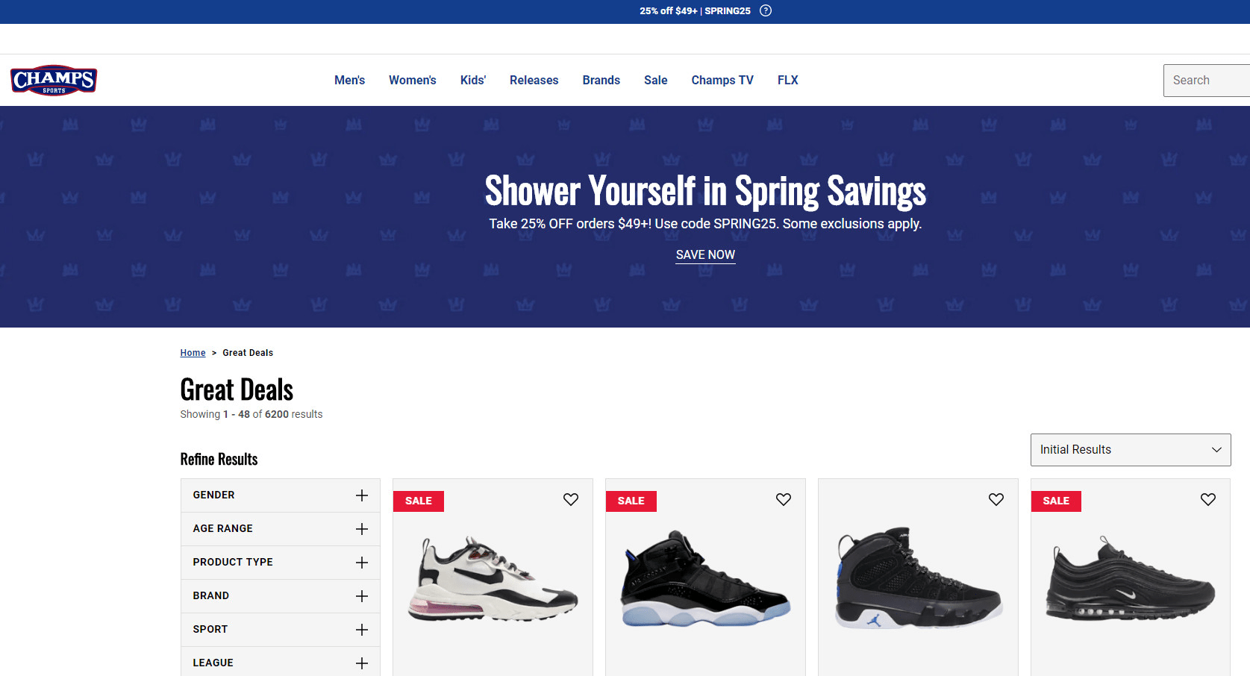This screenshot has height=676, width=1250.
Task: Click the 'Take 25% OFF orders $49+' banner text
Action: tap(705, 224)
